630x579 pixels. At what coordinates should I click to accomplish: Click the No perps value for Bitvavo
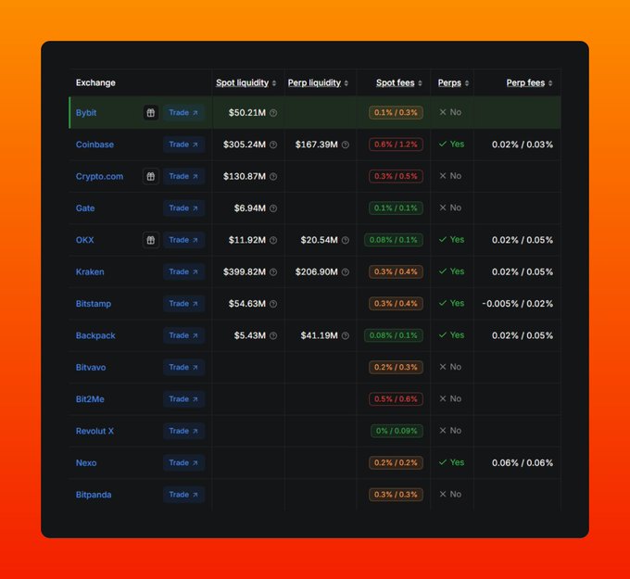(450, 367)
